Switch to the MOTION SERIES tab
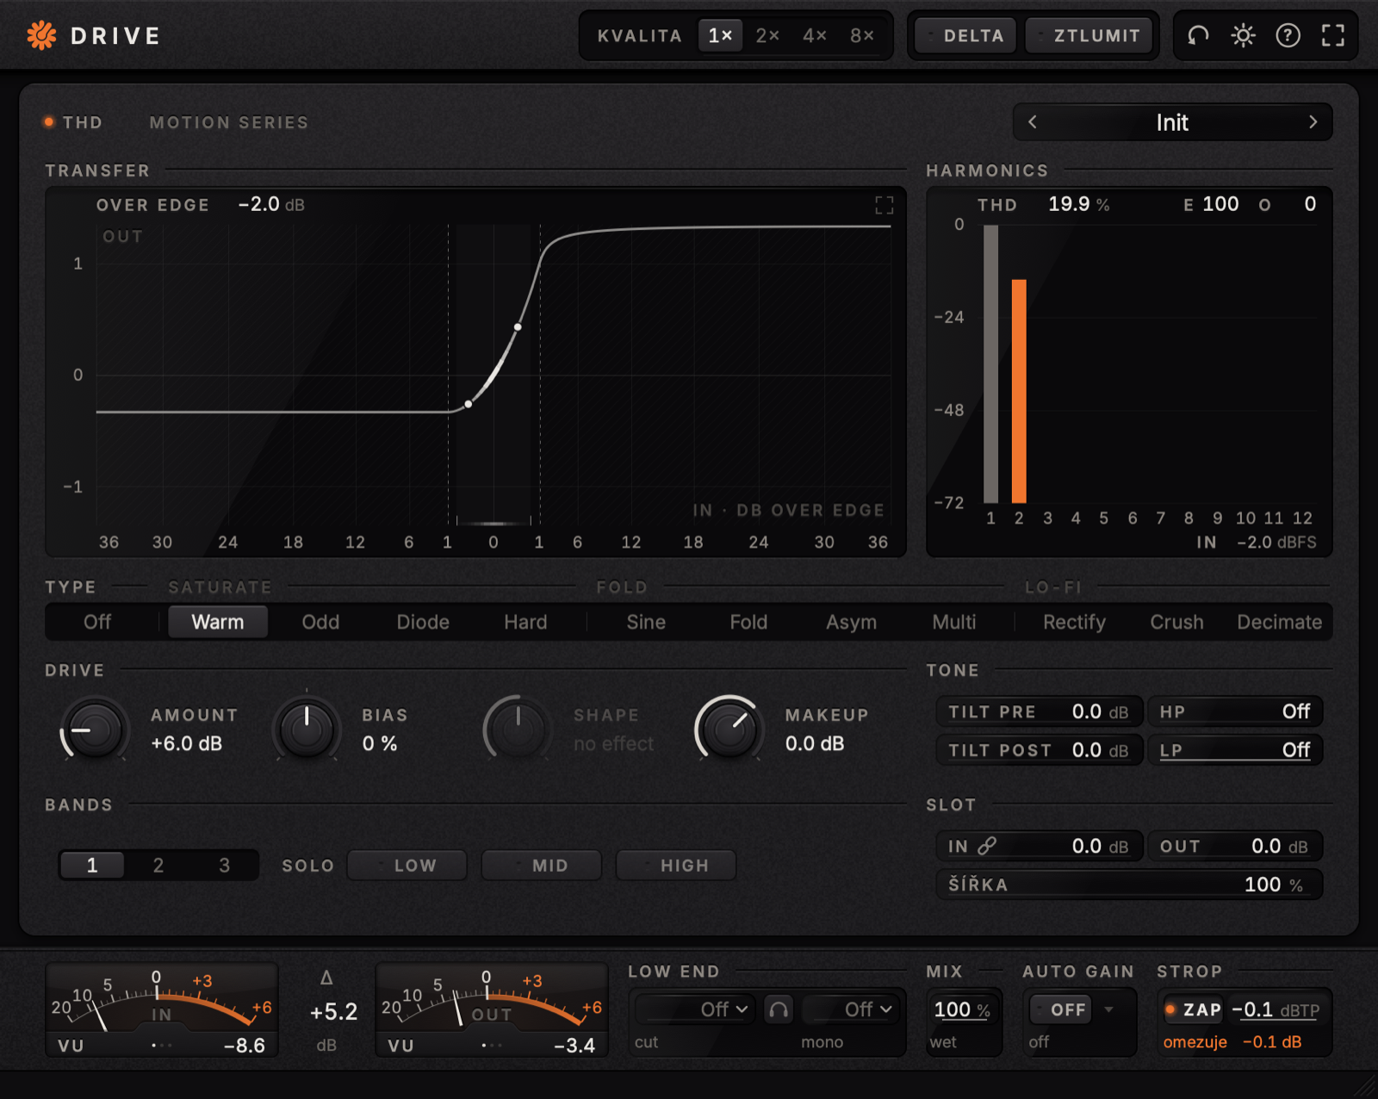Image resolution: width=1378 pixels, height=1099 pixels. click(x=229, y=122)
